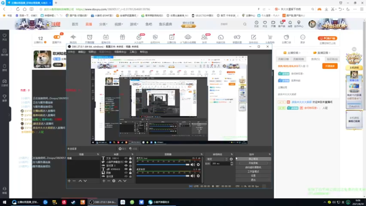Image resolution: width=366 pixels, height=206 pixels.
Task: Adjust volume slider of 桌面音频 channel
Action: (x=163, y=176)
